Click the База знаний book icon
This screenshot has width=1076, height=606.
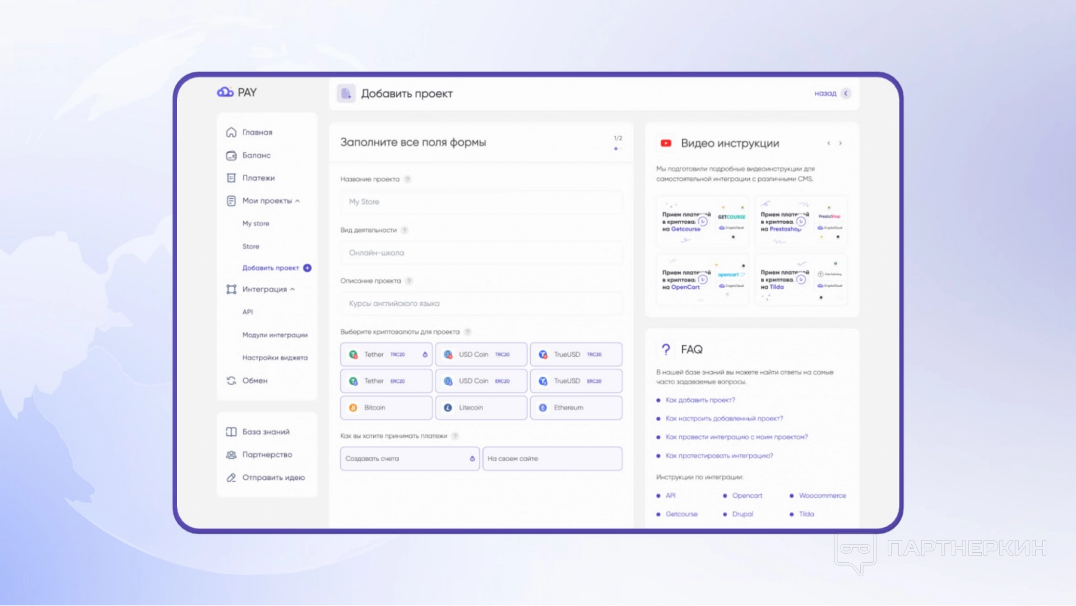coord(231,432)
